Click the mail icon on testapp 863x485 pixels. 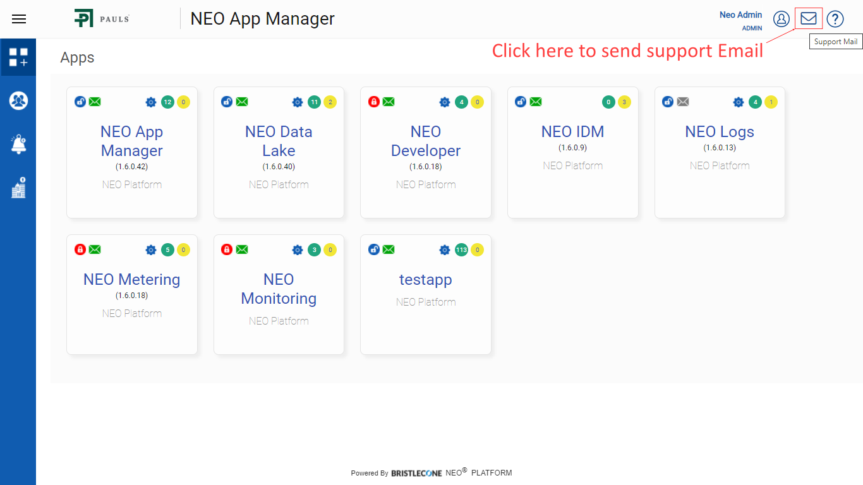coord(389,249)
